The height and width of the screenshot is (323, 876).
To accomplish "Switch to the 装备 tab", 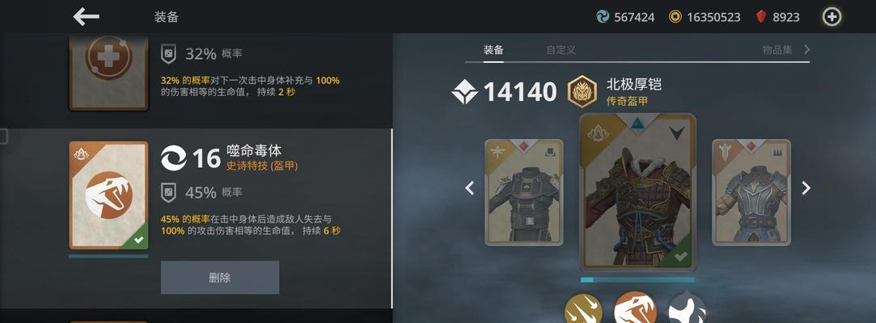I will [493, 49].
